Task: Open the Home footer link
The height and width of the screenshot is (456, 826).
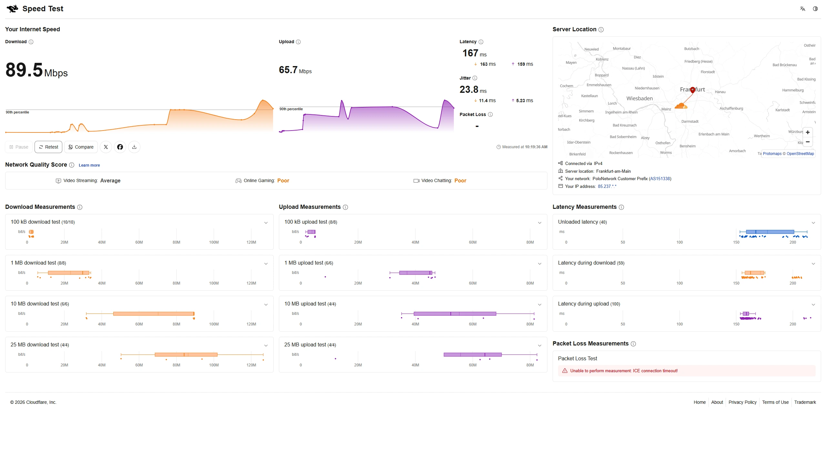Action: (x=699, y=402)
